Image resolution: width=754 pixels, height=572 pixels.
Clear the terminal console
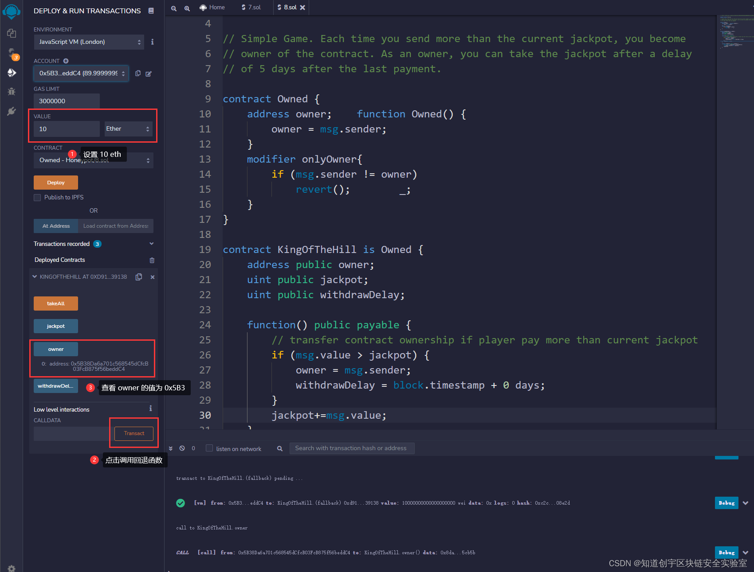[182, 448]
